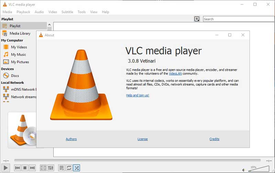Open the VideoLAN link
Image resolution: width=275 pixels, height=173 pixels.
[x=175, y=73]
